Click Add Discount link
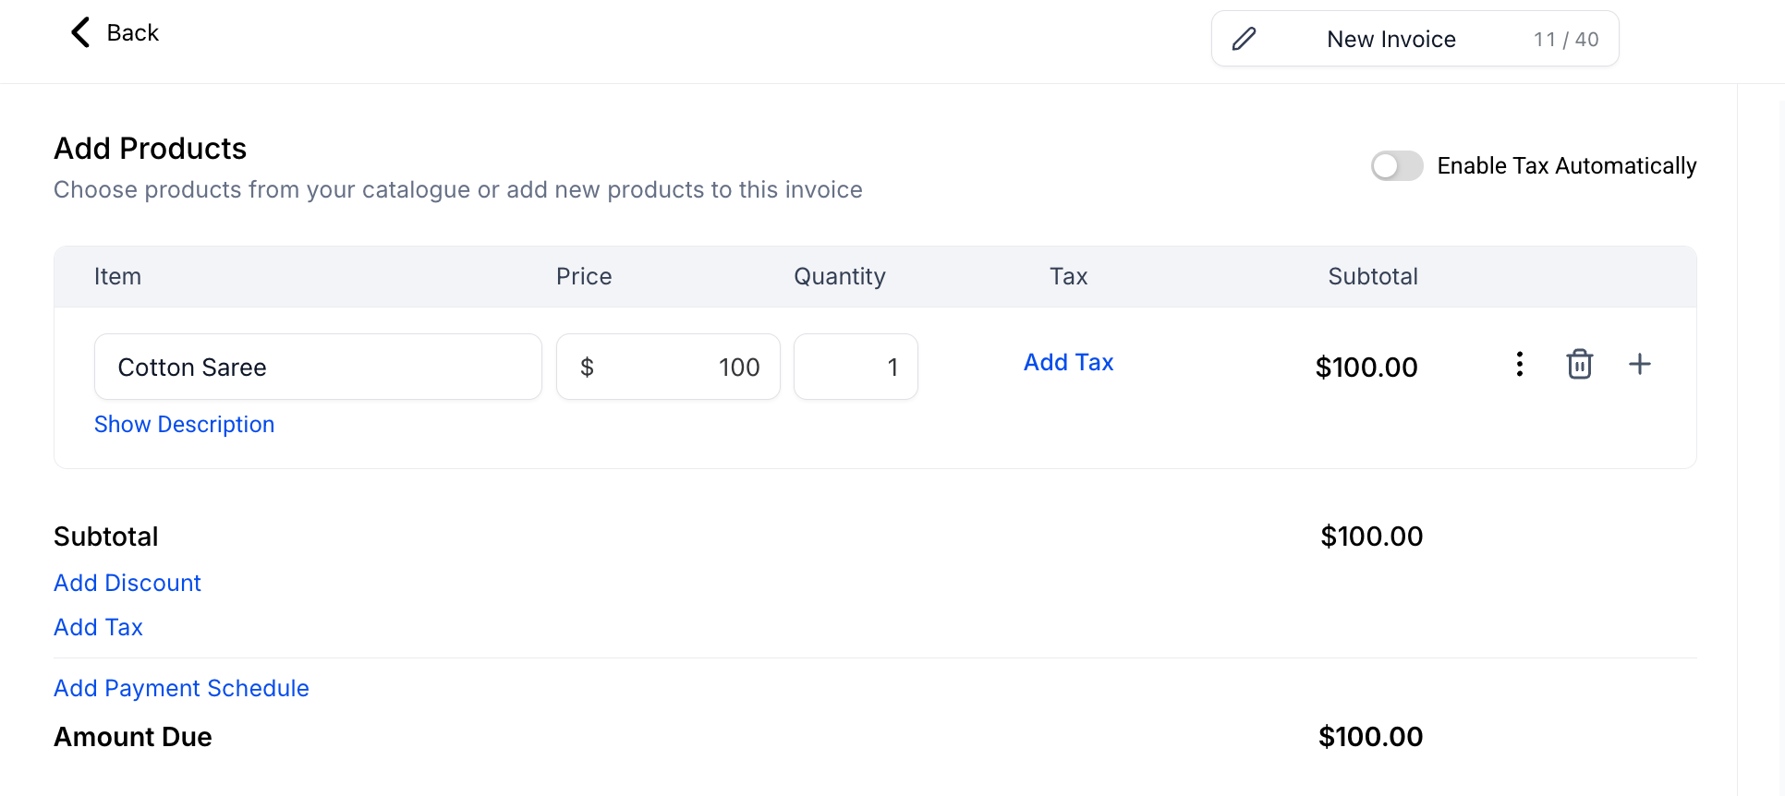The width and height of the screenshot is (1785, 796). tap(127, 583)
